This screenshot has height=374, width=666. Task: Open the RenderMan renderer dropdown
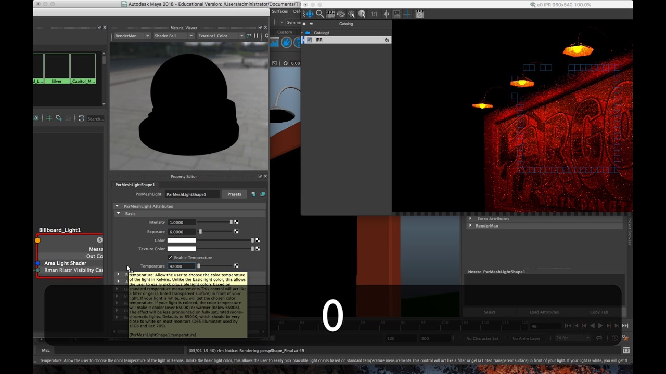point(132,36)
